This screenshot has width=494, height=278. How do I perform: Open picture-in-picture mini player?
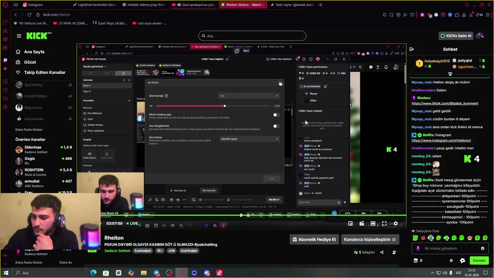350,224
